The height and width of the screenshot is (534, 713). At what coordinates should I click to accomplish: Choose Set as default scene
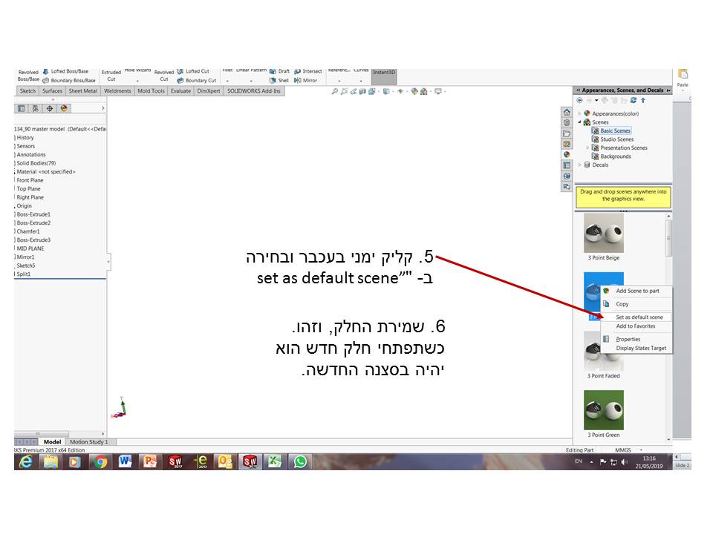(639, 317)
